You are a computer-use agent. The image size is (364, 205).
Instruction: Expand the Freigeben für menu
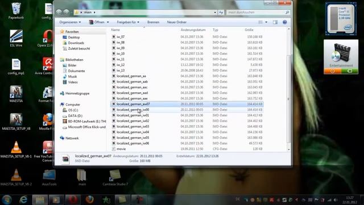[128, 22]
